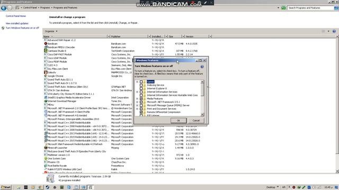Click the green refresh address button
Screen dimensions: 339x190
pos(283,8)
